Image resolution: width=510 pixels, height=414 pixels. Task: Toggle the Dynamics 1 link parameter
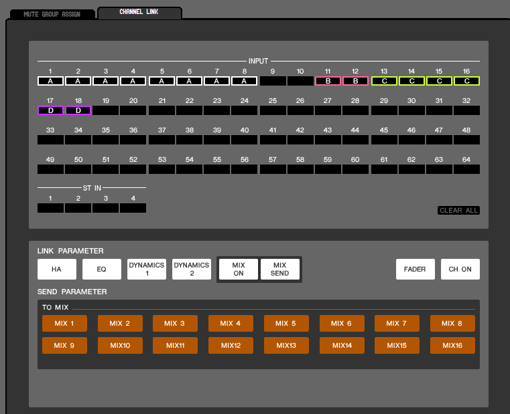[147, 269]
